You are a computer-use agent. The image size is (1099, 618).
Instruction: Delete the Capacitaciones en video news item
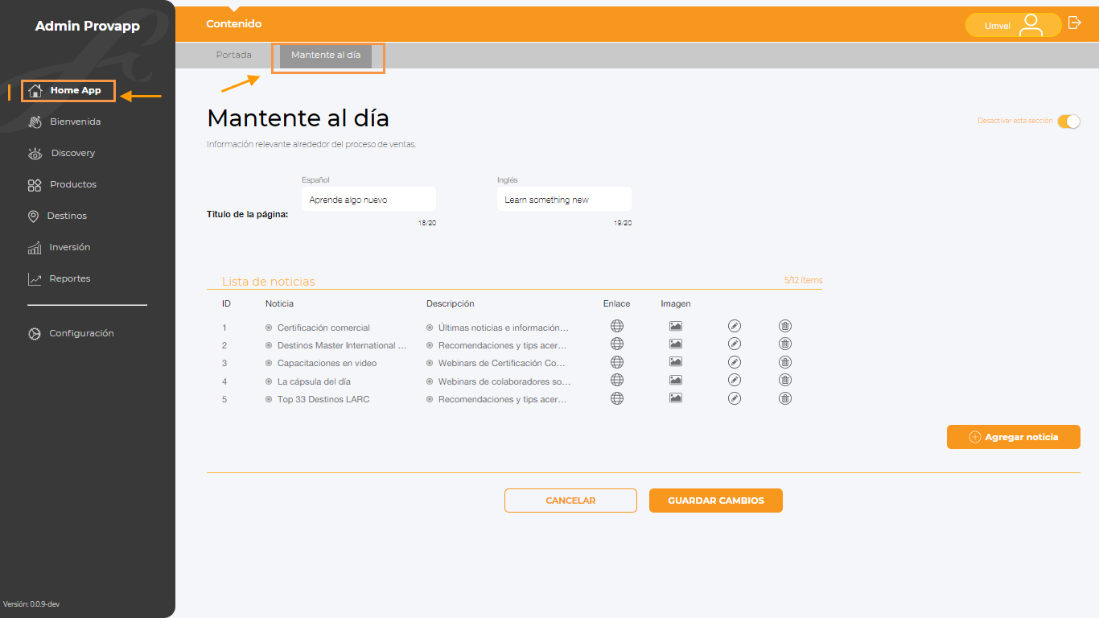pyautogui.click(x=785, y=362)
